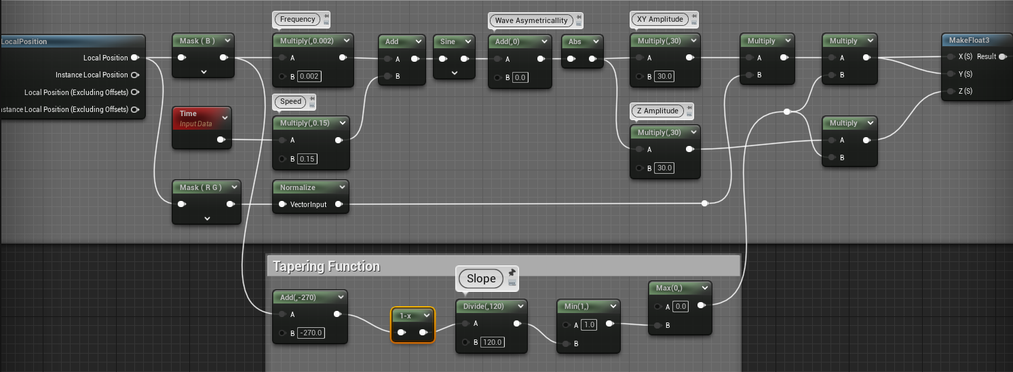Image resolution: width=1013 pixels, height=372 pixels.
Task: Click the MakeFloat3 Z (S) input pin
Action: pyautogui.click(x=950, y=91)
